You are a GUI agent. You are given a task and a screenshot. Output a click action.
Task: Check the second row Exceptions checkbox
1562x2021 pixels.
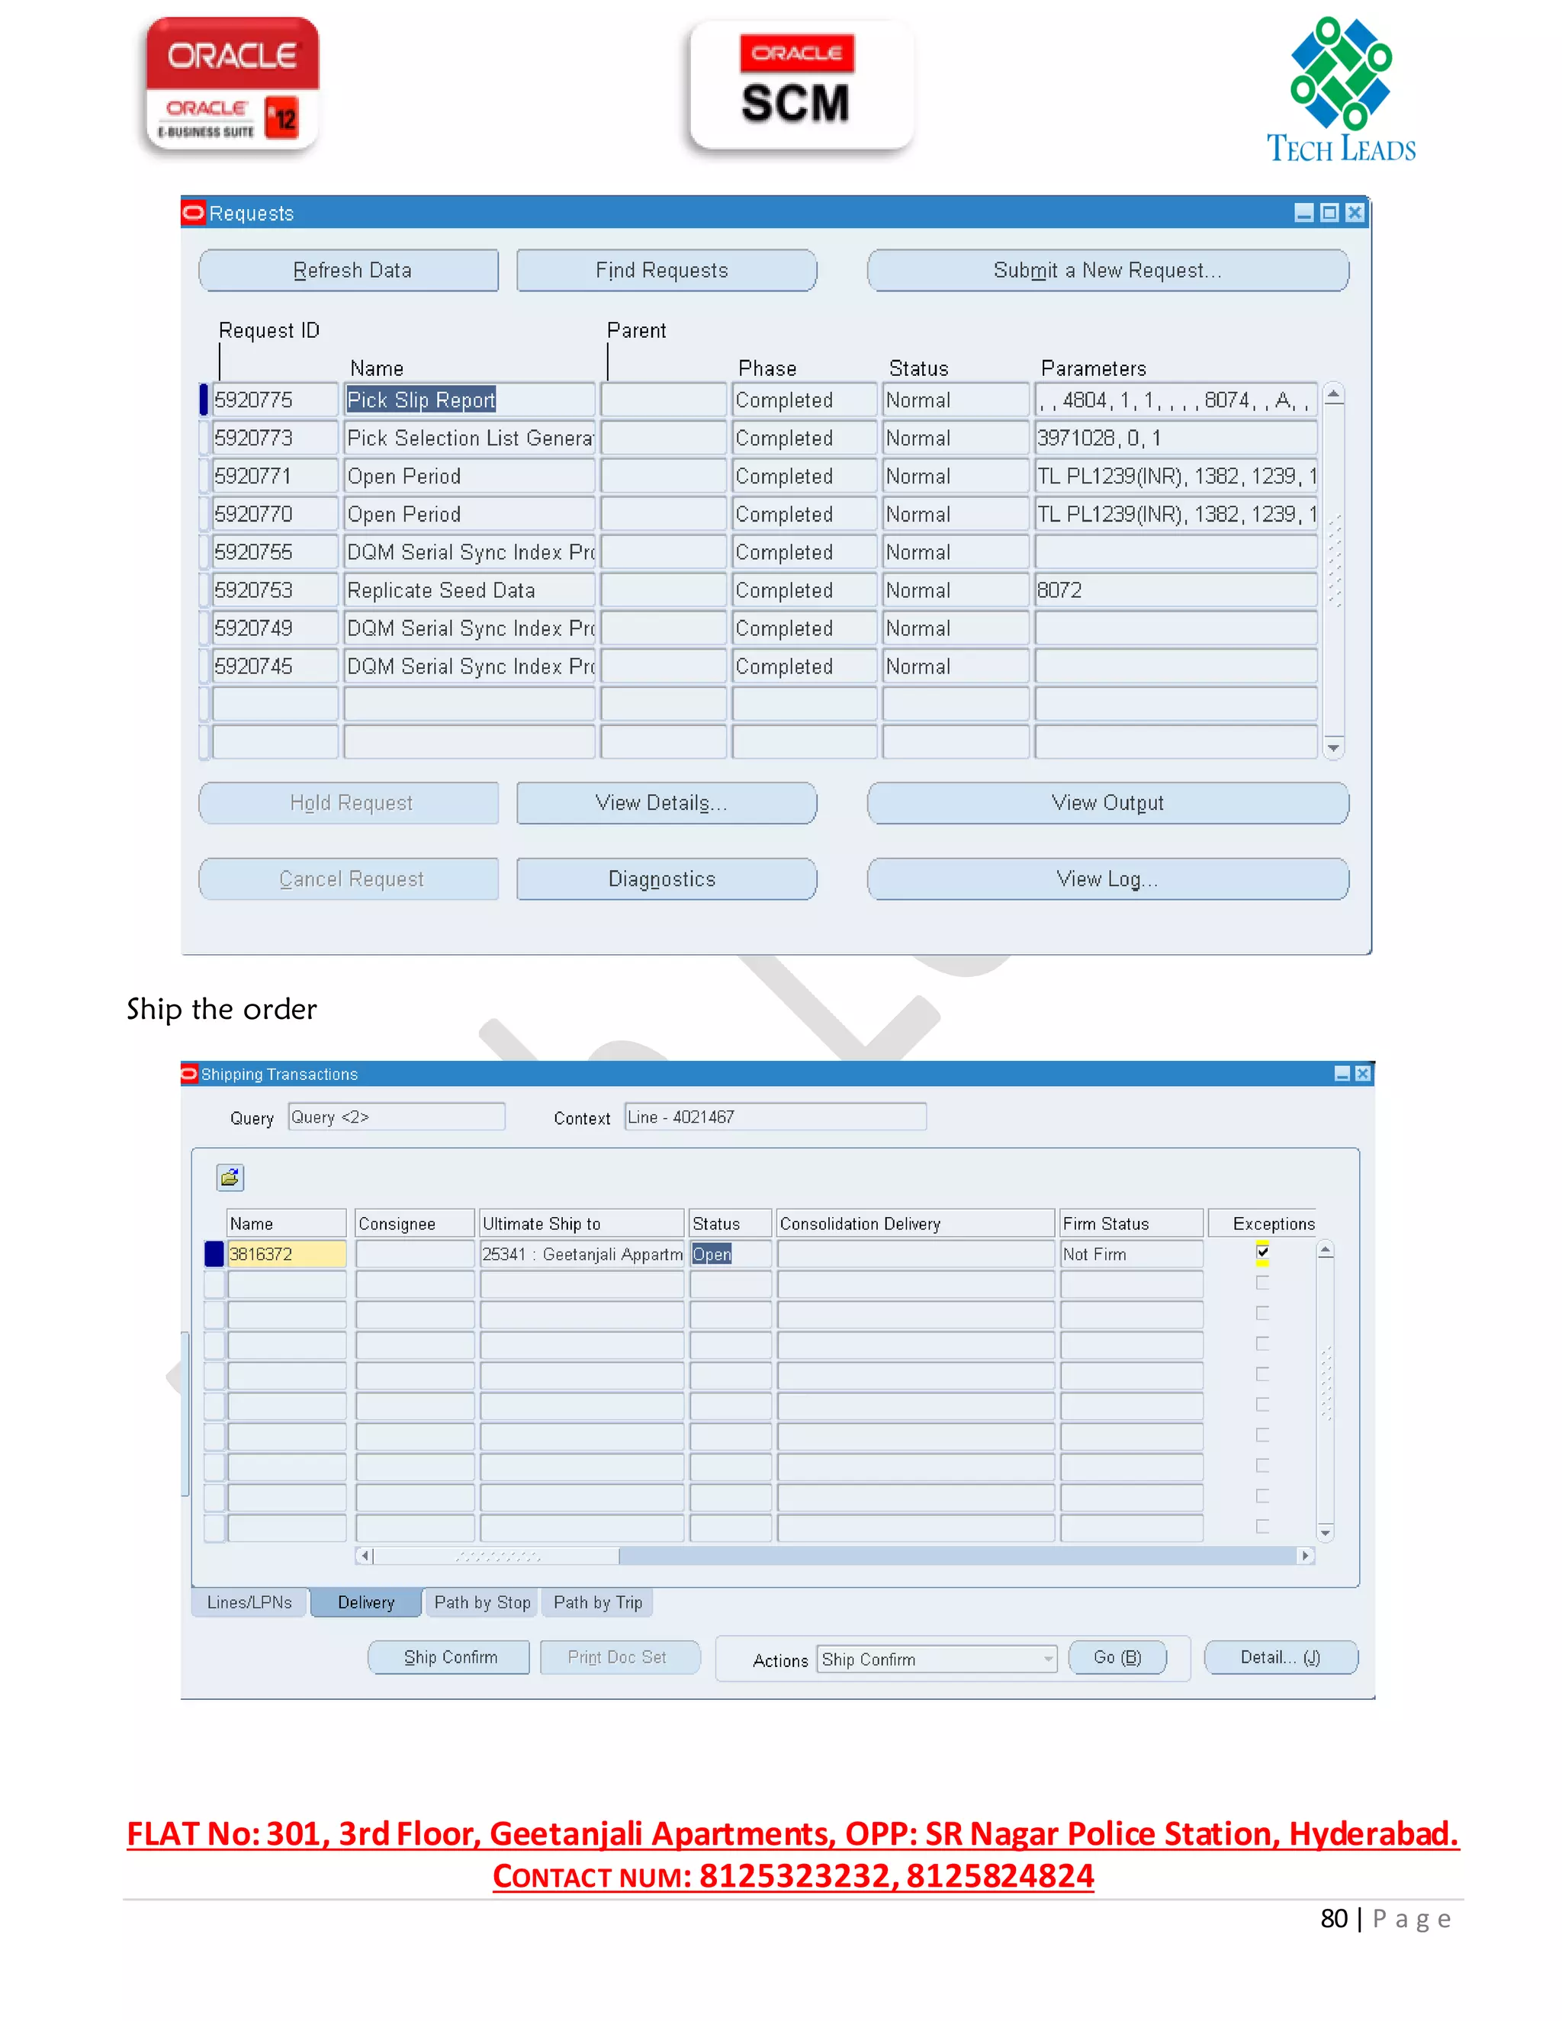[1262, 1283]
